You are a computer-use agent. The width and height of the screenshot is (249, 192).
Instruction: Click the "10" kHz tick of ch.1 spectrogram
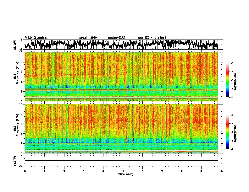(x=21, y=52)
